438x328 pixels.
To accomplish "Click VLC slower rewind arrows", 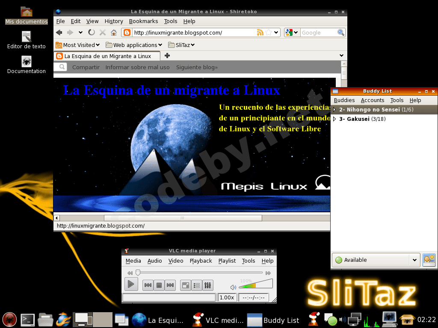I will coord(130,273).
